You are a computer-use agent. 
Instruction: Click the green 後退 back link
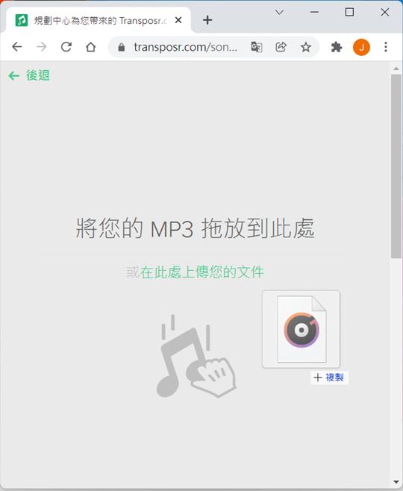(x=29, y=75)
